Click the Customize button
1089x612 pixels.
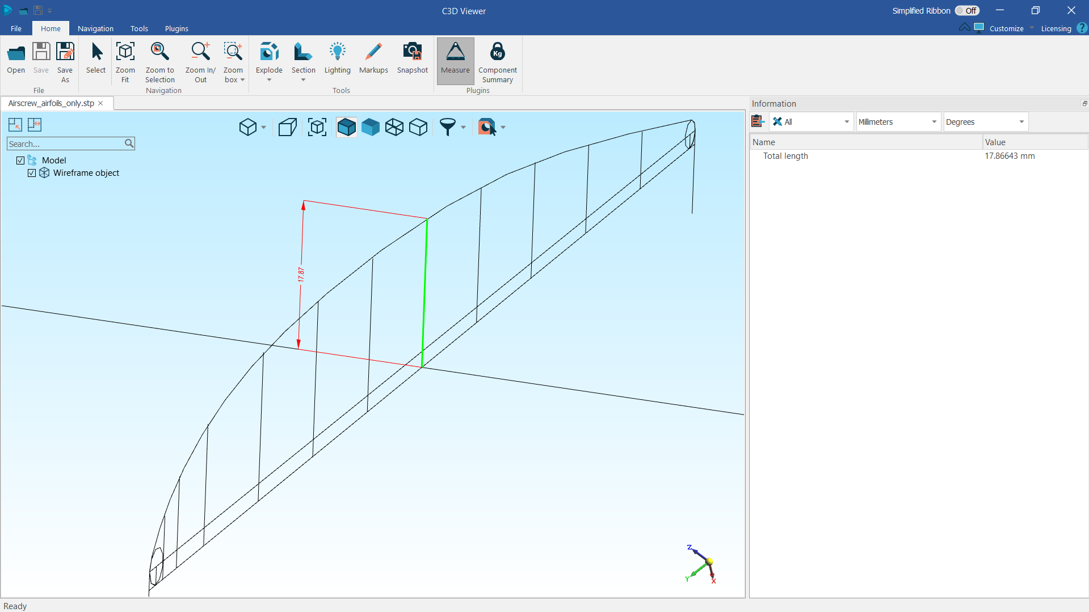point(1006,28)
